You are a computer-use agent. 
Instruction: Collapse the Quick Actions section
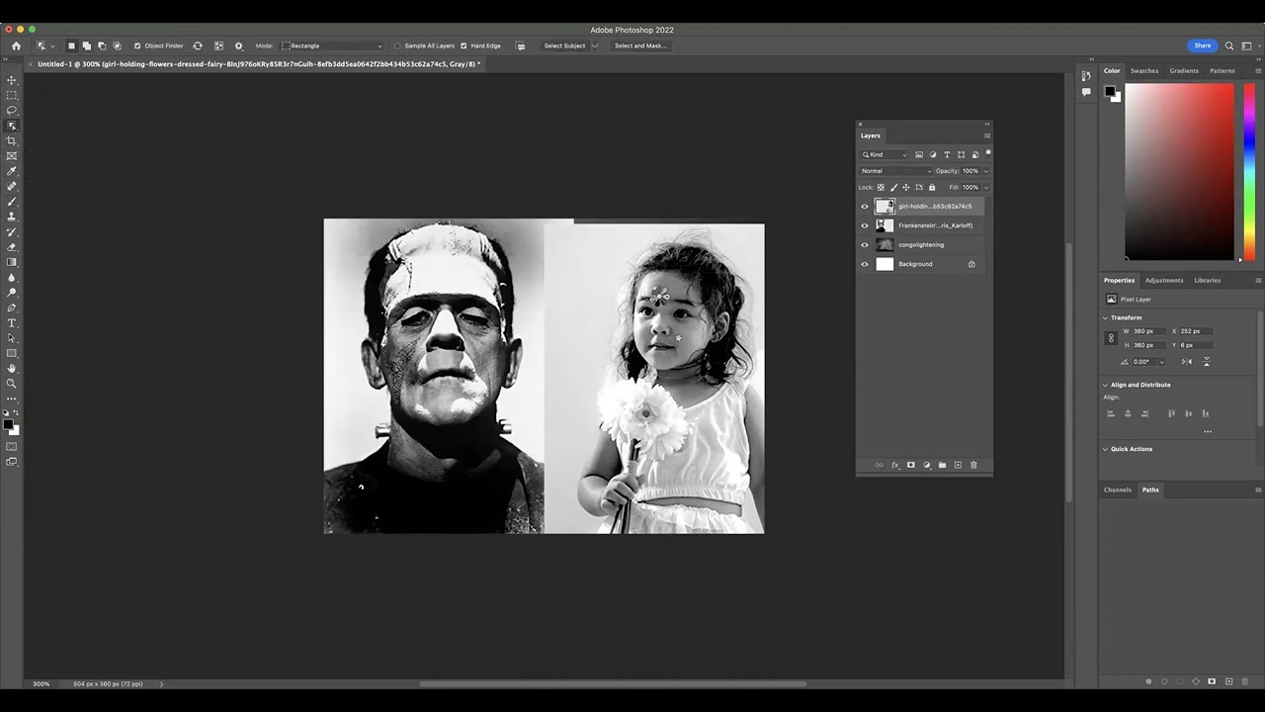point(1106,449)
